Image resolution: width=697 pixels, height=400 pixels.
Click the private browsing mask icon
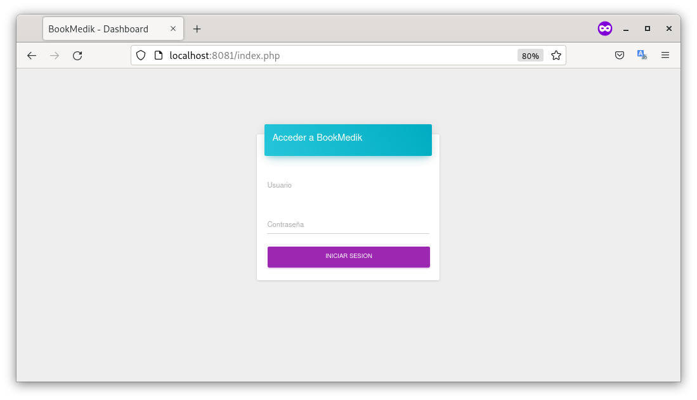[604, 29]
